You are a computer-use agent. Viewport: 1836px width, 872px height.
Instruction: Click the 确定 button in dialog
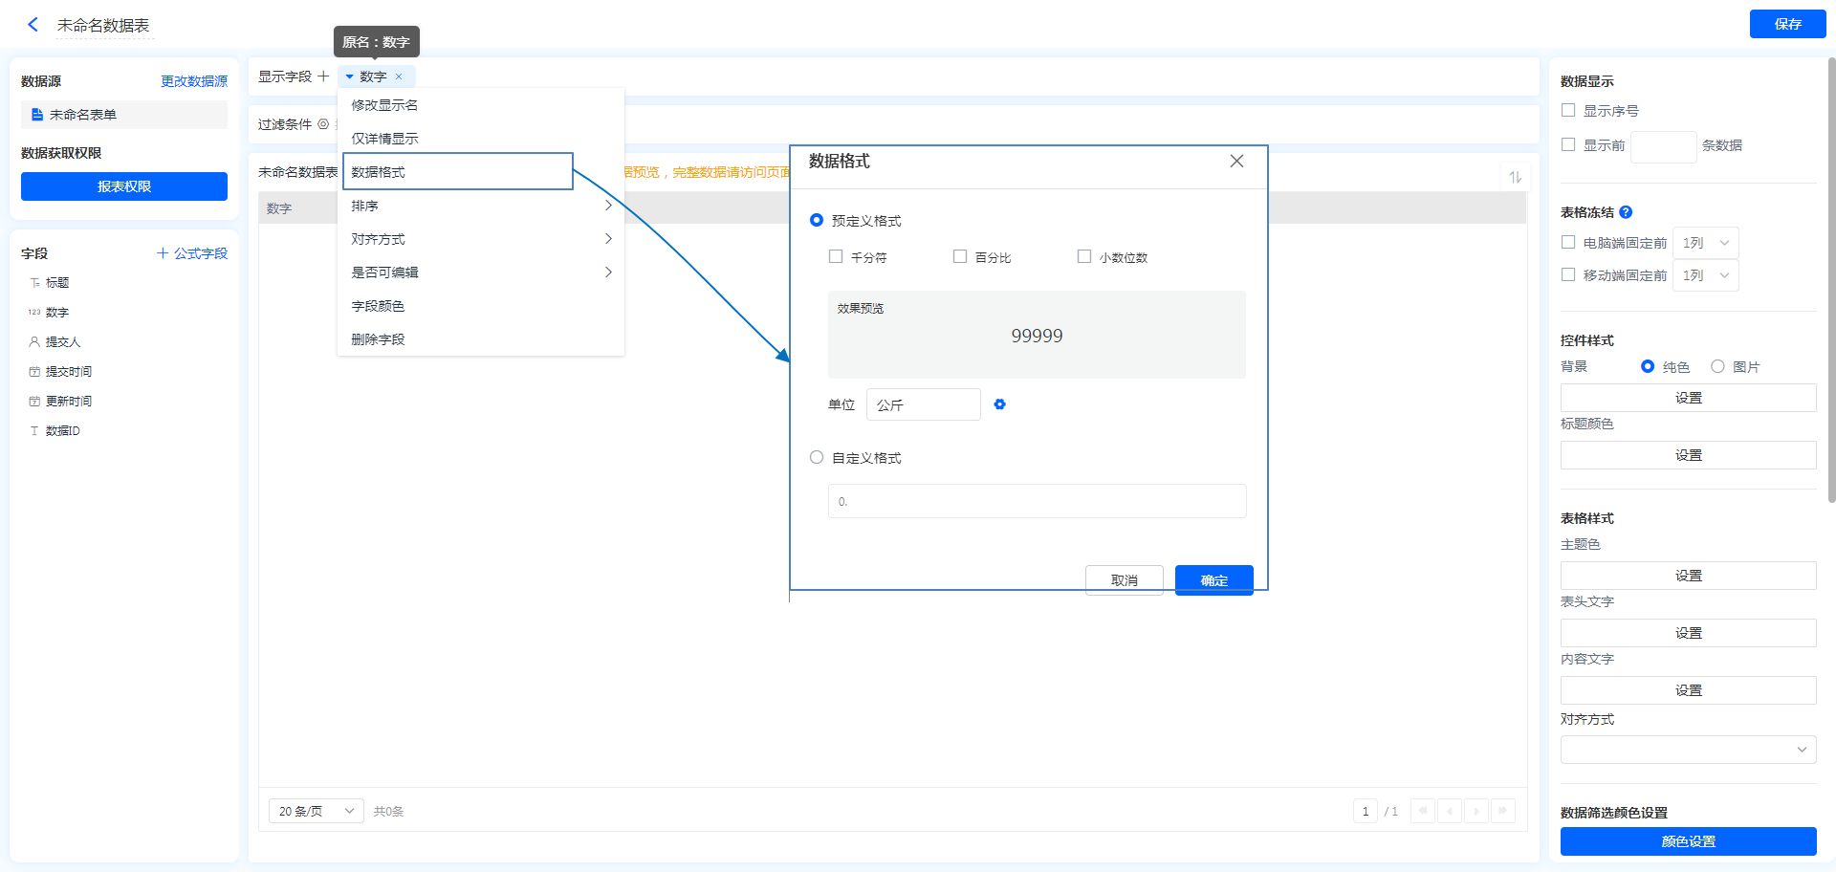[1213, 580]
